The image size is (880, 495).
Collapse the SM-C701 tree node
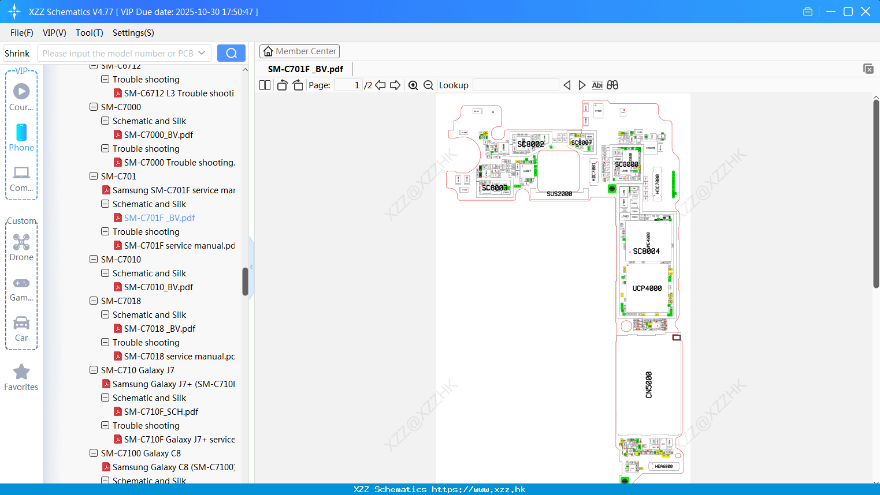pyautogui.click(x=94, y=176)
